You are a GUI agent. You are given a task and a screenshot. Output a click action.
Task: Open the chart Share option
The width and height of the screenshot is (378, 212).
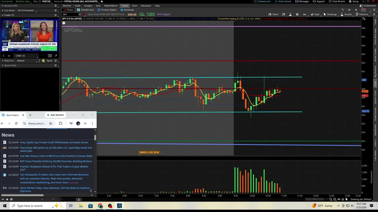273,14
